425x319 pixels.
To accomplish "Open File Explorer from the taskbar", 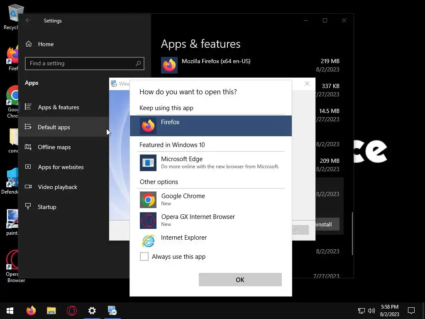I will 51,311.
